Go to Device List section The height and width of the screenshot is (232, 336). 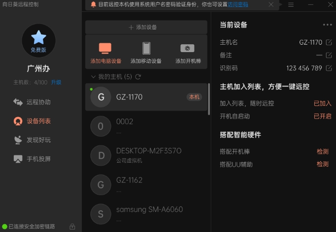point(39,121)
